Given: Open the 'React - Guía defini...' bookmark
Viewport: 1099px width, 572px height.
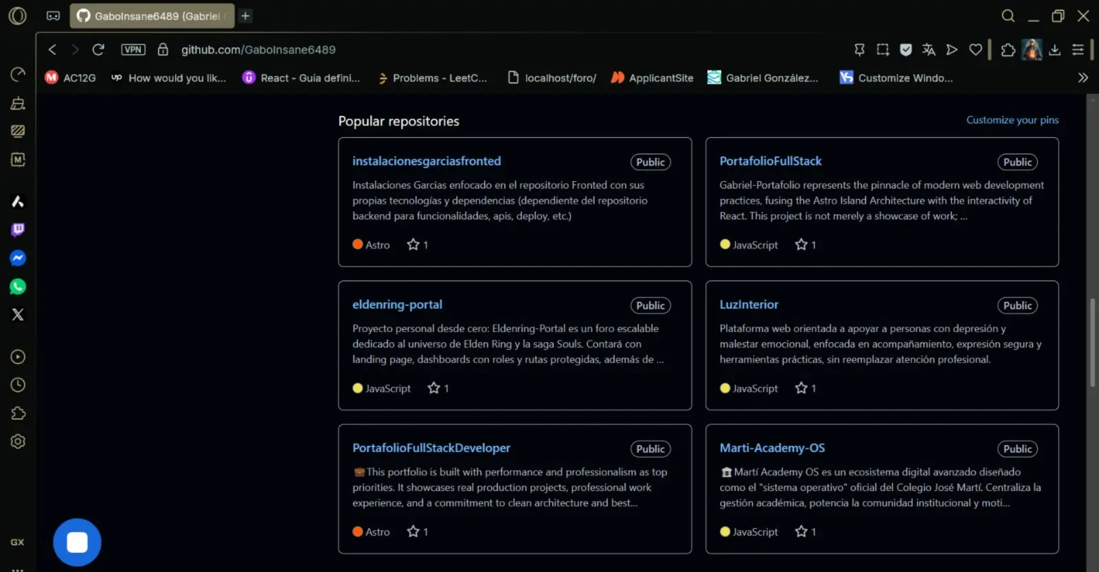Looking at the screenshot, I should pos(302,78).
